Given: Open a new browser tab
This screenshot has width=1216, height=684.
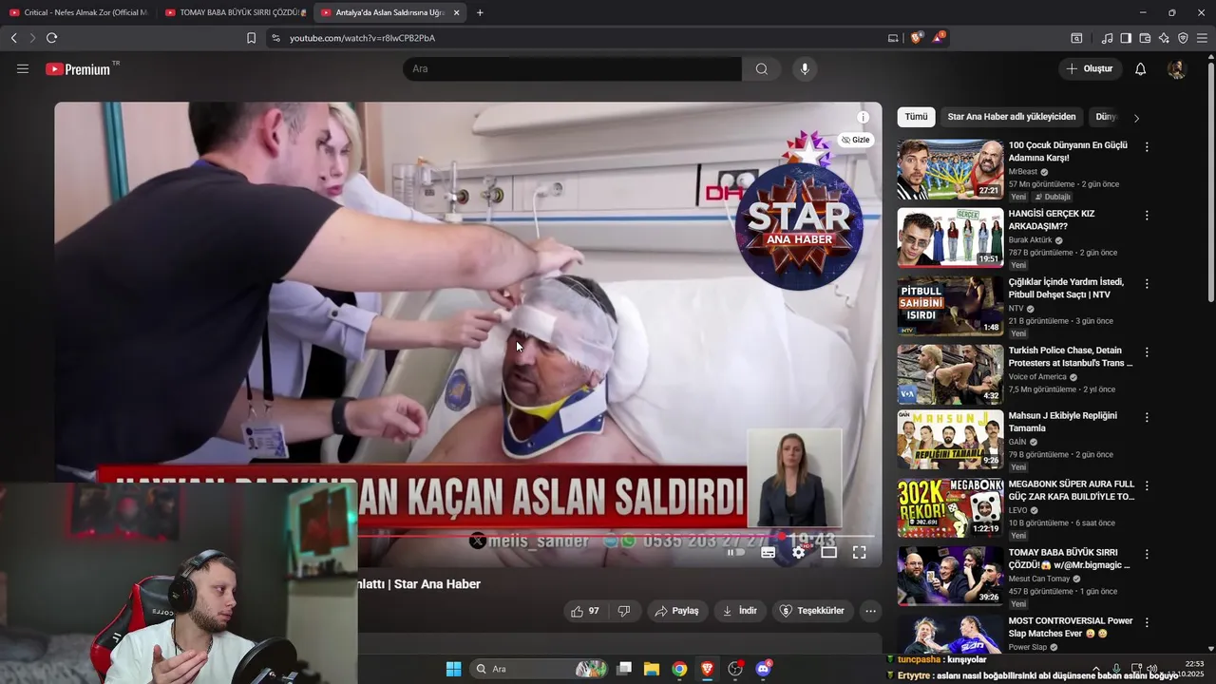Looking at the screenshot, I should pyautogui.click(x=480, y=12).
